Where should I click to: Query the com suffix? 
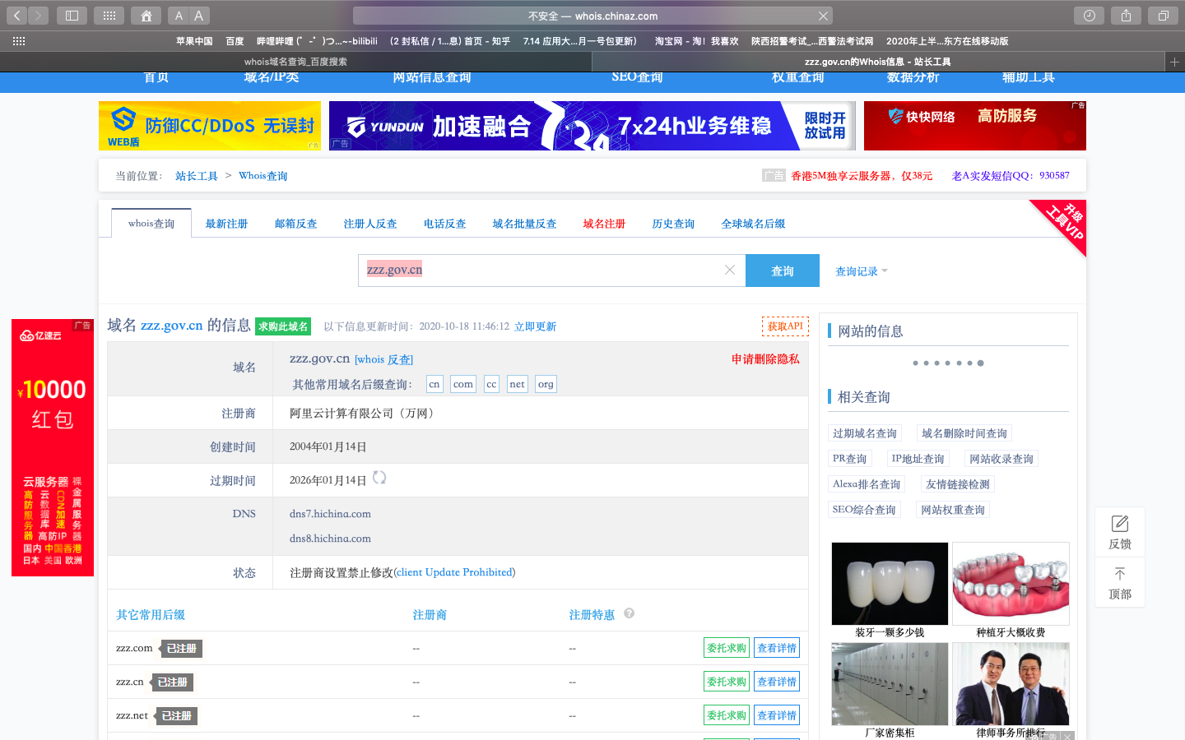pyautogui.click(x=463, y=384)
